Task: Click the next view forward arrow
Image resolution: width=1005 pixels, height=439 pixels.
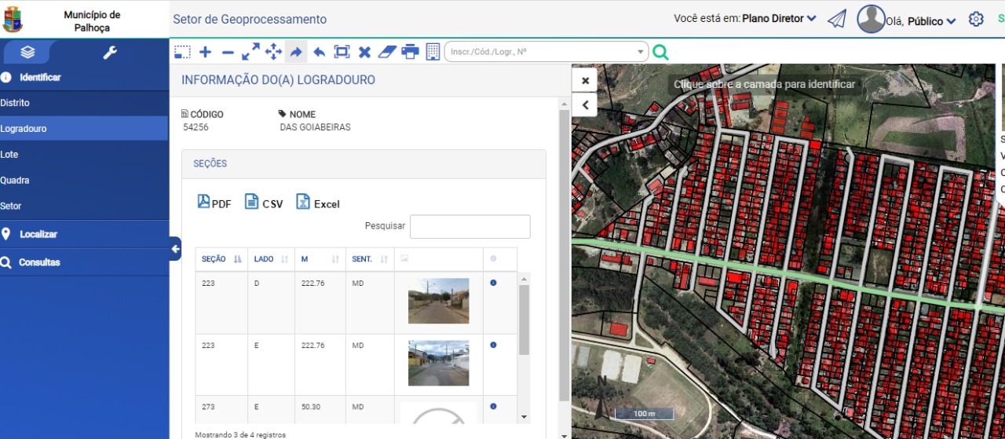Action: (296, 52)
